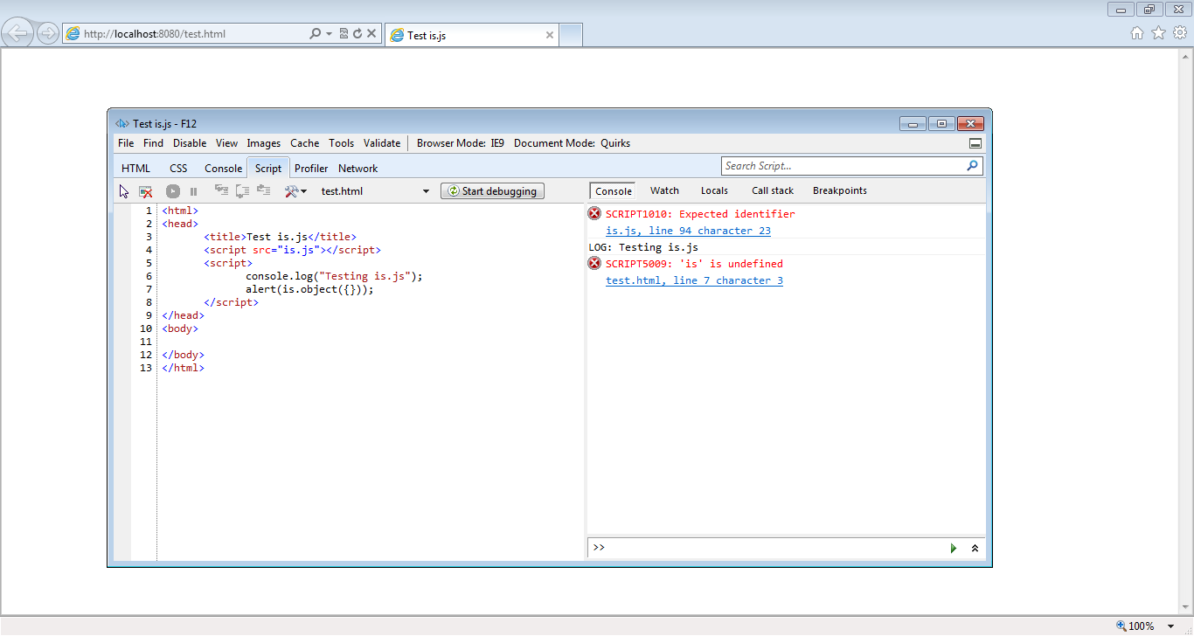This screenshot has width=1194, height=636.
Task: Click the Compatibility View icon
Action: (x=344, y=33)
